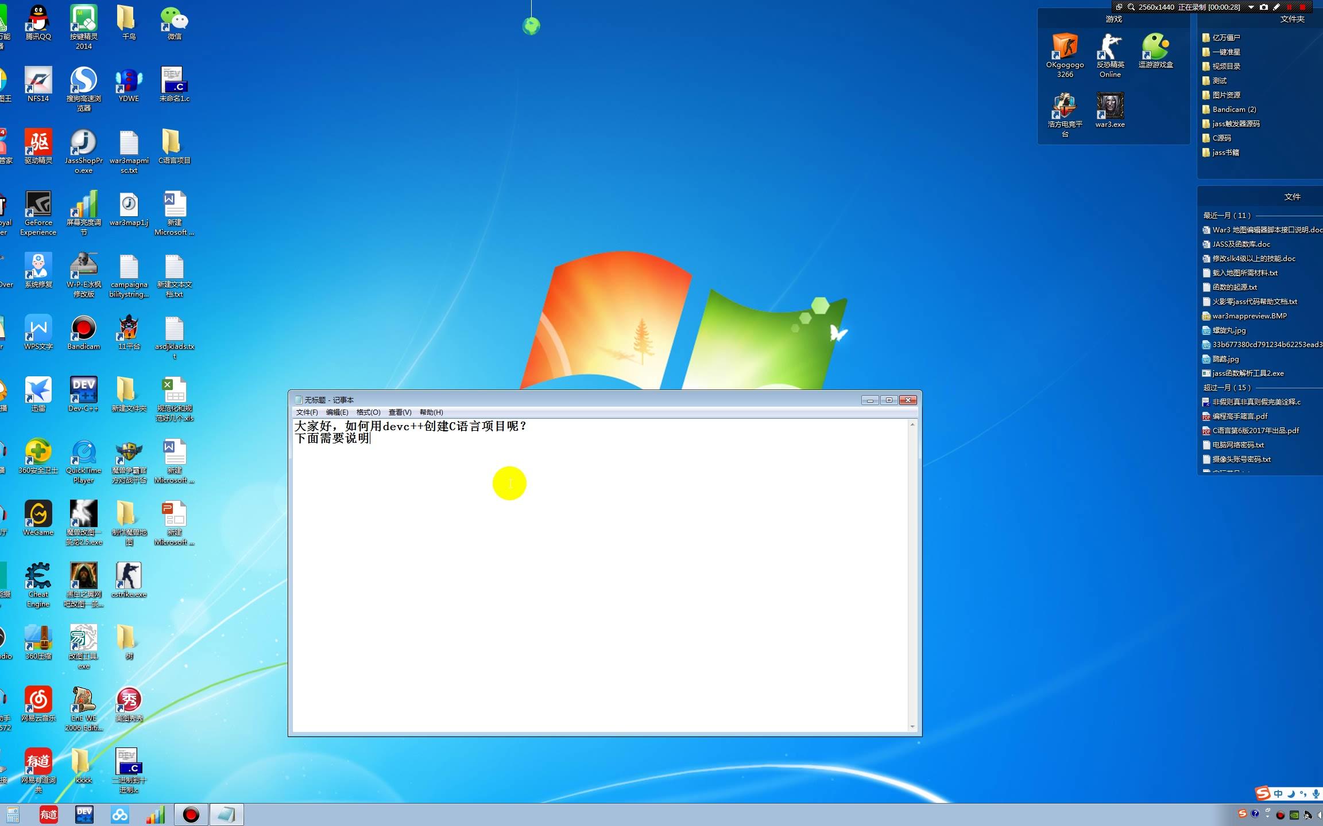Toggle 搜狗输入法 taskbar icon
The image size is (1323, 826).
point(1242,813)
